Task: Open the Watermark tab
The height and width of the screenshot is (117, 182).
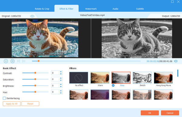Action: [x=91, y=9]
